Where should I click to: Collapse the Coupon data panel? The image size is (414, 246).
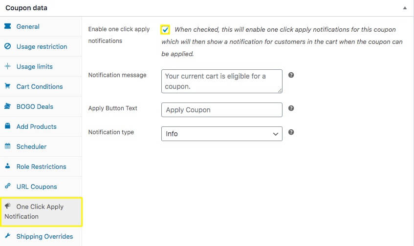point(404,8)
